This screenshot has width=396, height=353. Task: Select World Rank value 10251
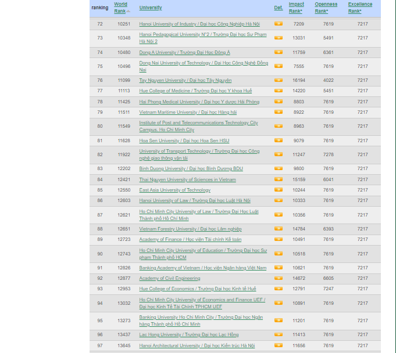pyautogui.click(x=124, y=24)
